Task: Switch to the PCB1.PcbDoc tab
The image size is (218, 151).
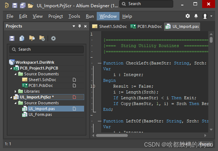Action: [146, 27]
